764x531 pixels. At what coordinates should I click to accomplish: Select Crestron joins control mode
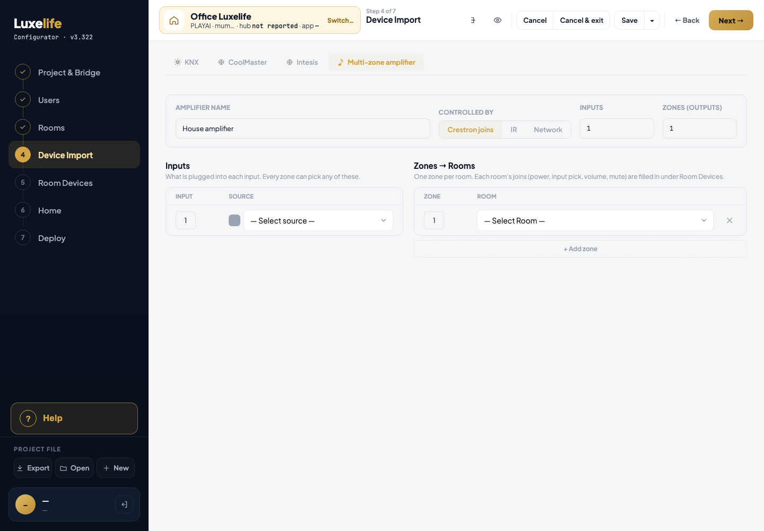click(471, 130)
